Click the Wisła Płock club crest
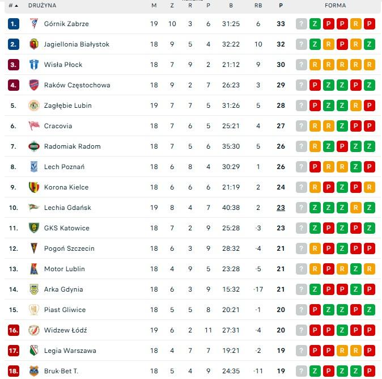This screenshot has width=382, height=379. pos(33,65)
